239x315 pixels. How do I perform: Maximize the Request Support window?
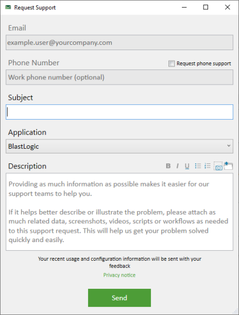pyautogui.click(x=206, y=8)
